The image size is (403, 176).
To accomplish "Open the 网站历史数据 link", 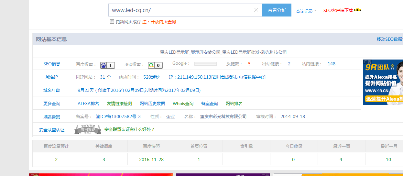I will [152, 104].
